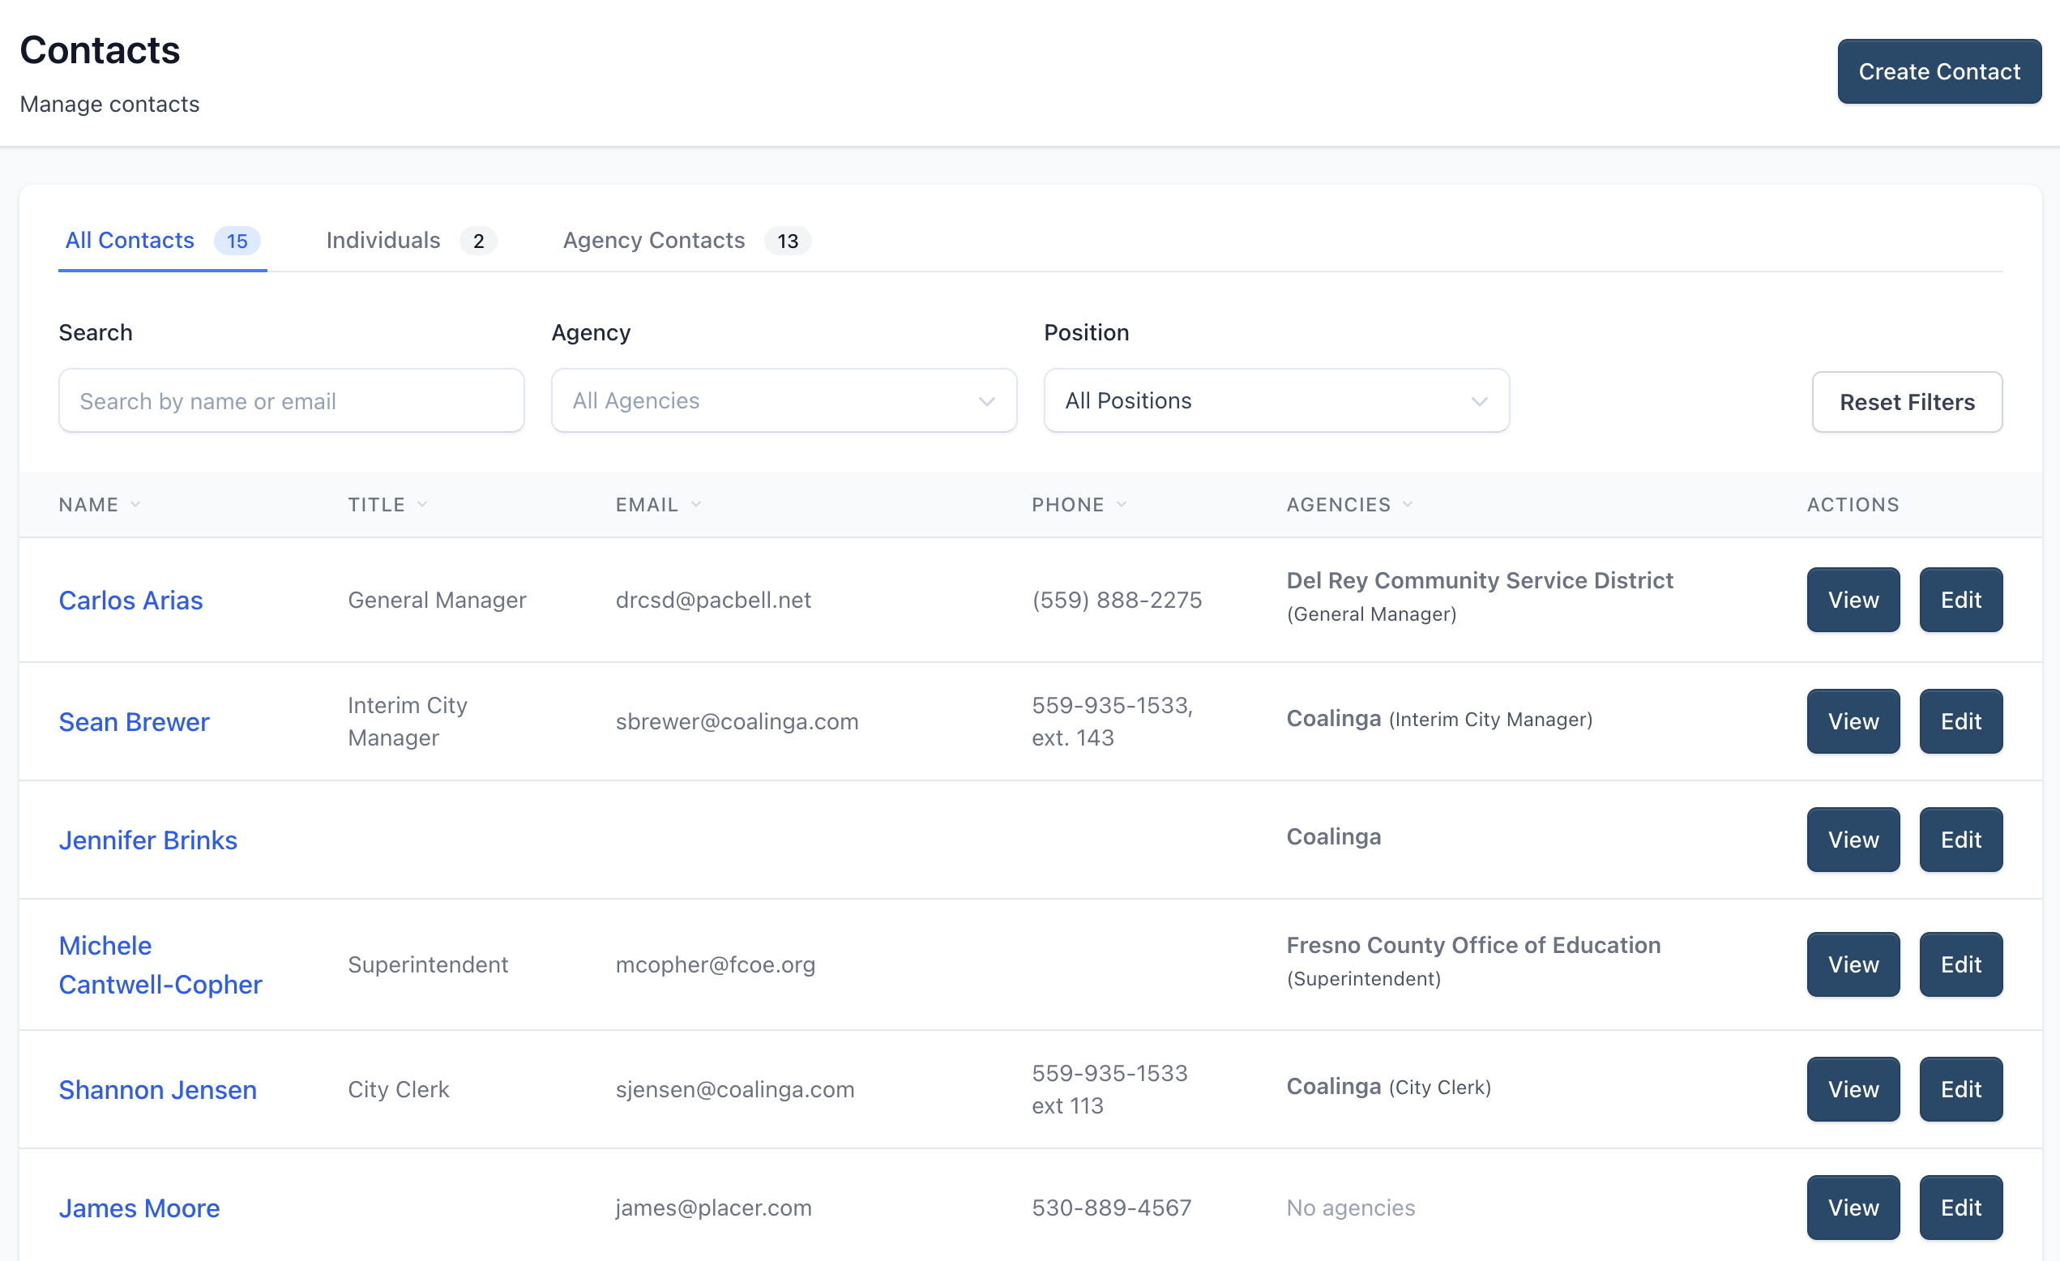
Task: View the James Moore contact
Action: click(x=1853, y=1208)
